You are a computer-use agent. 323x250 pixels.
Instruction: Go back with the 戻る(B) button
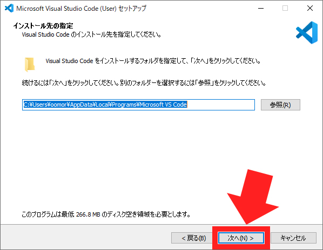(193, 238)
